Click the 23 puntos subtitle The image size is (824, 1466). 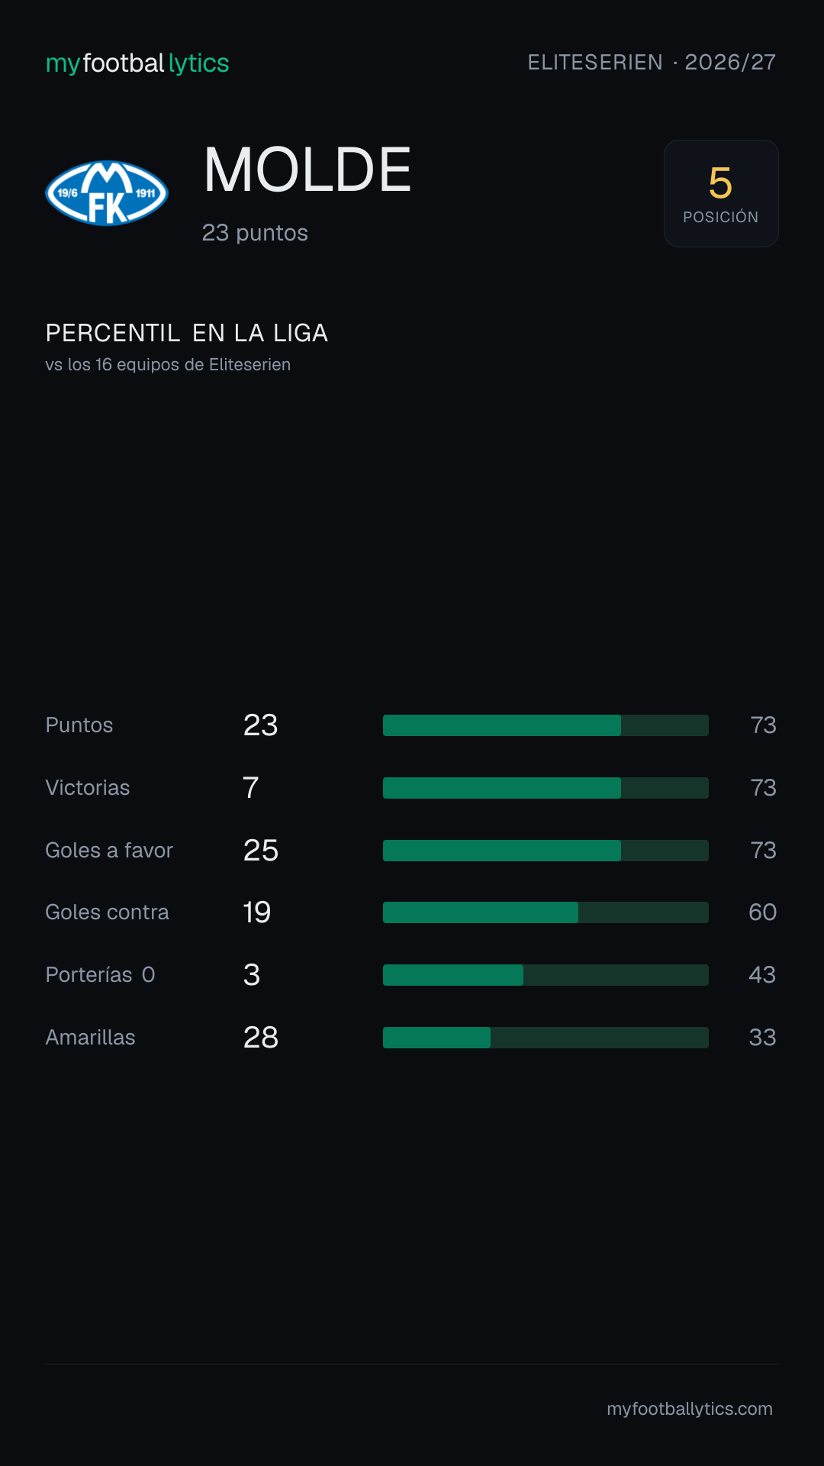click(x=255, y=233)
